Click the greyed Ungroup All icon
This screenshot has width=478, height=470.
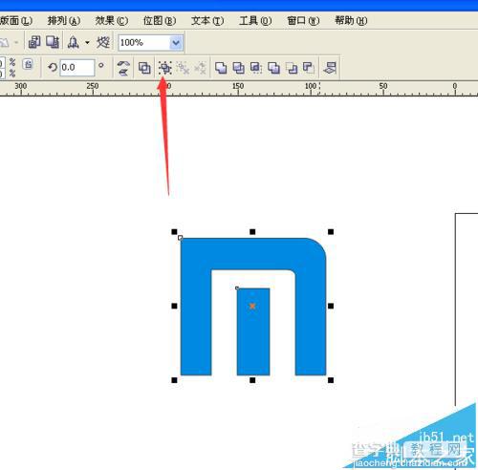(x=201, y=68)
